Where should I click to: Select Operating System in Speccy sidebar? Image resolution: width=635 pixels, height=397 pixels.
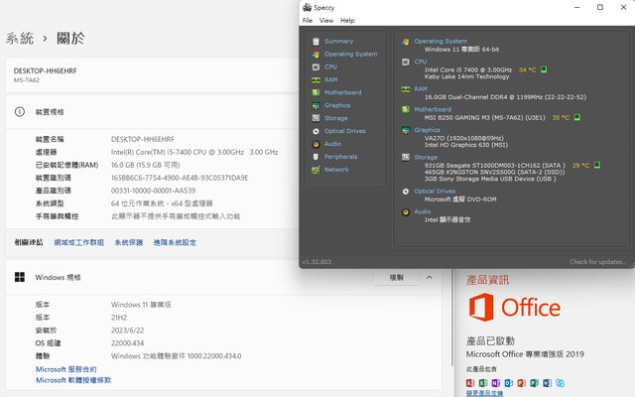click(350, 54)
